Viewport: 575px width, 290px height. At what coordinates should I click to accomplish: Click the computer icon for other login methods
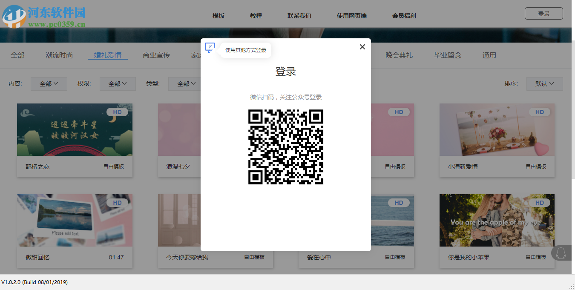[210, 47]
